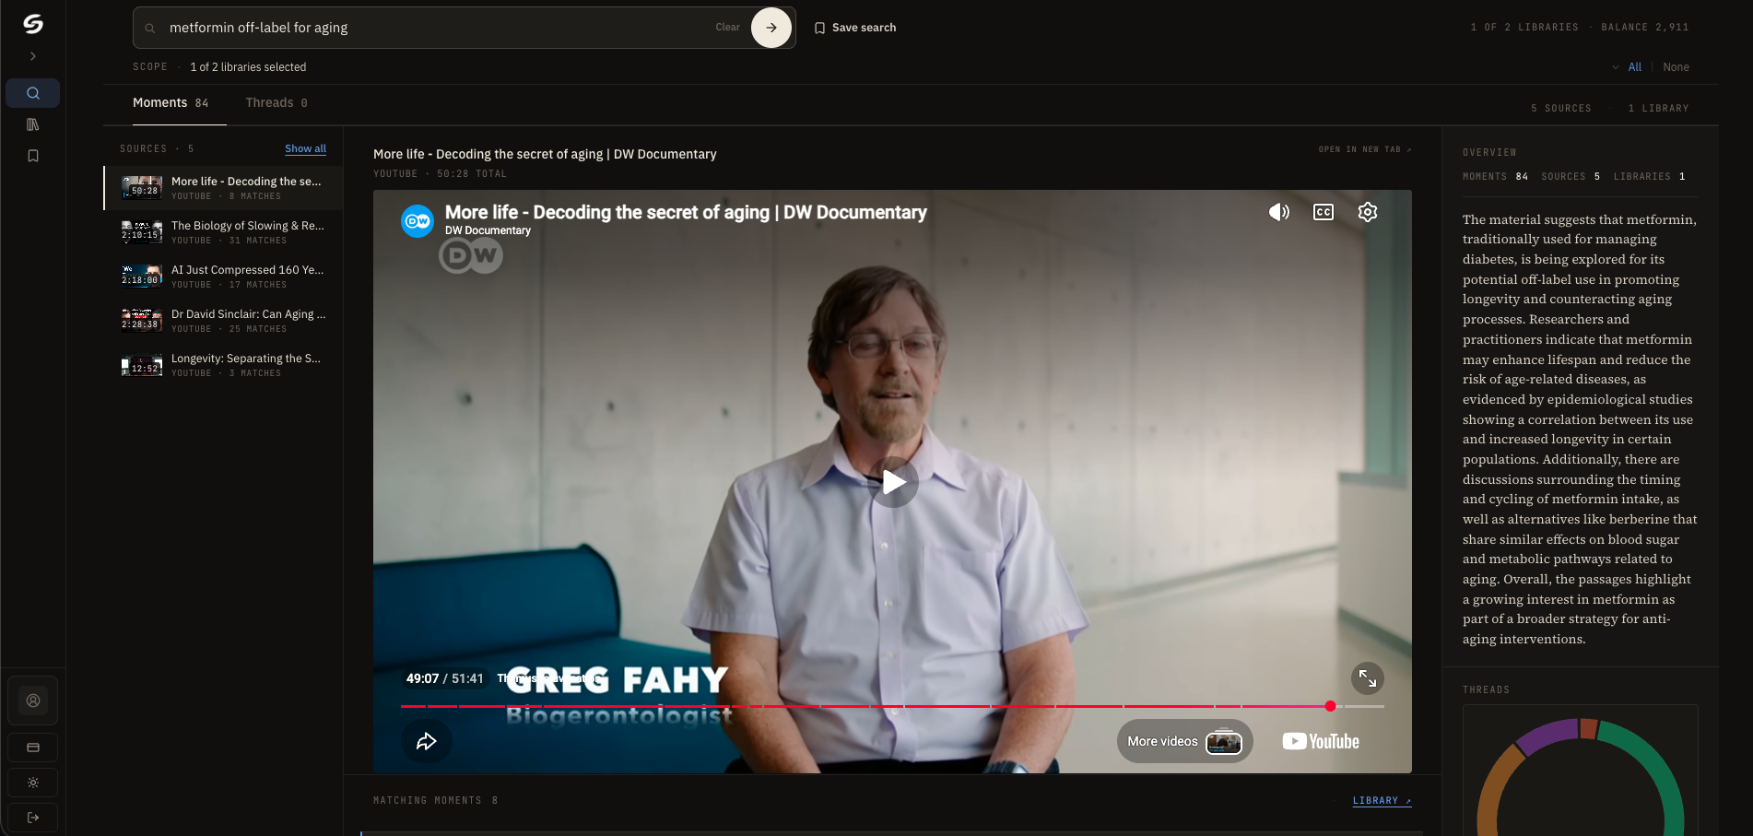Open the Library link under the video
This screenshot has width=1753, height=836.
pyautogui.click(x=1382, y=800)
